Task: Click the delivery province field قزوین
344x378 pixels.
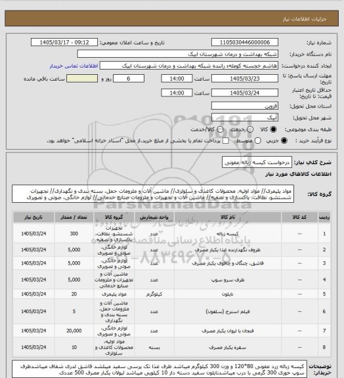Action: (245, 106)
